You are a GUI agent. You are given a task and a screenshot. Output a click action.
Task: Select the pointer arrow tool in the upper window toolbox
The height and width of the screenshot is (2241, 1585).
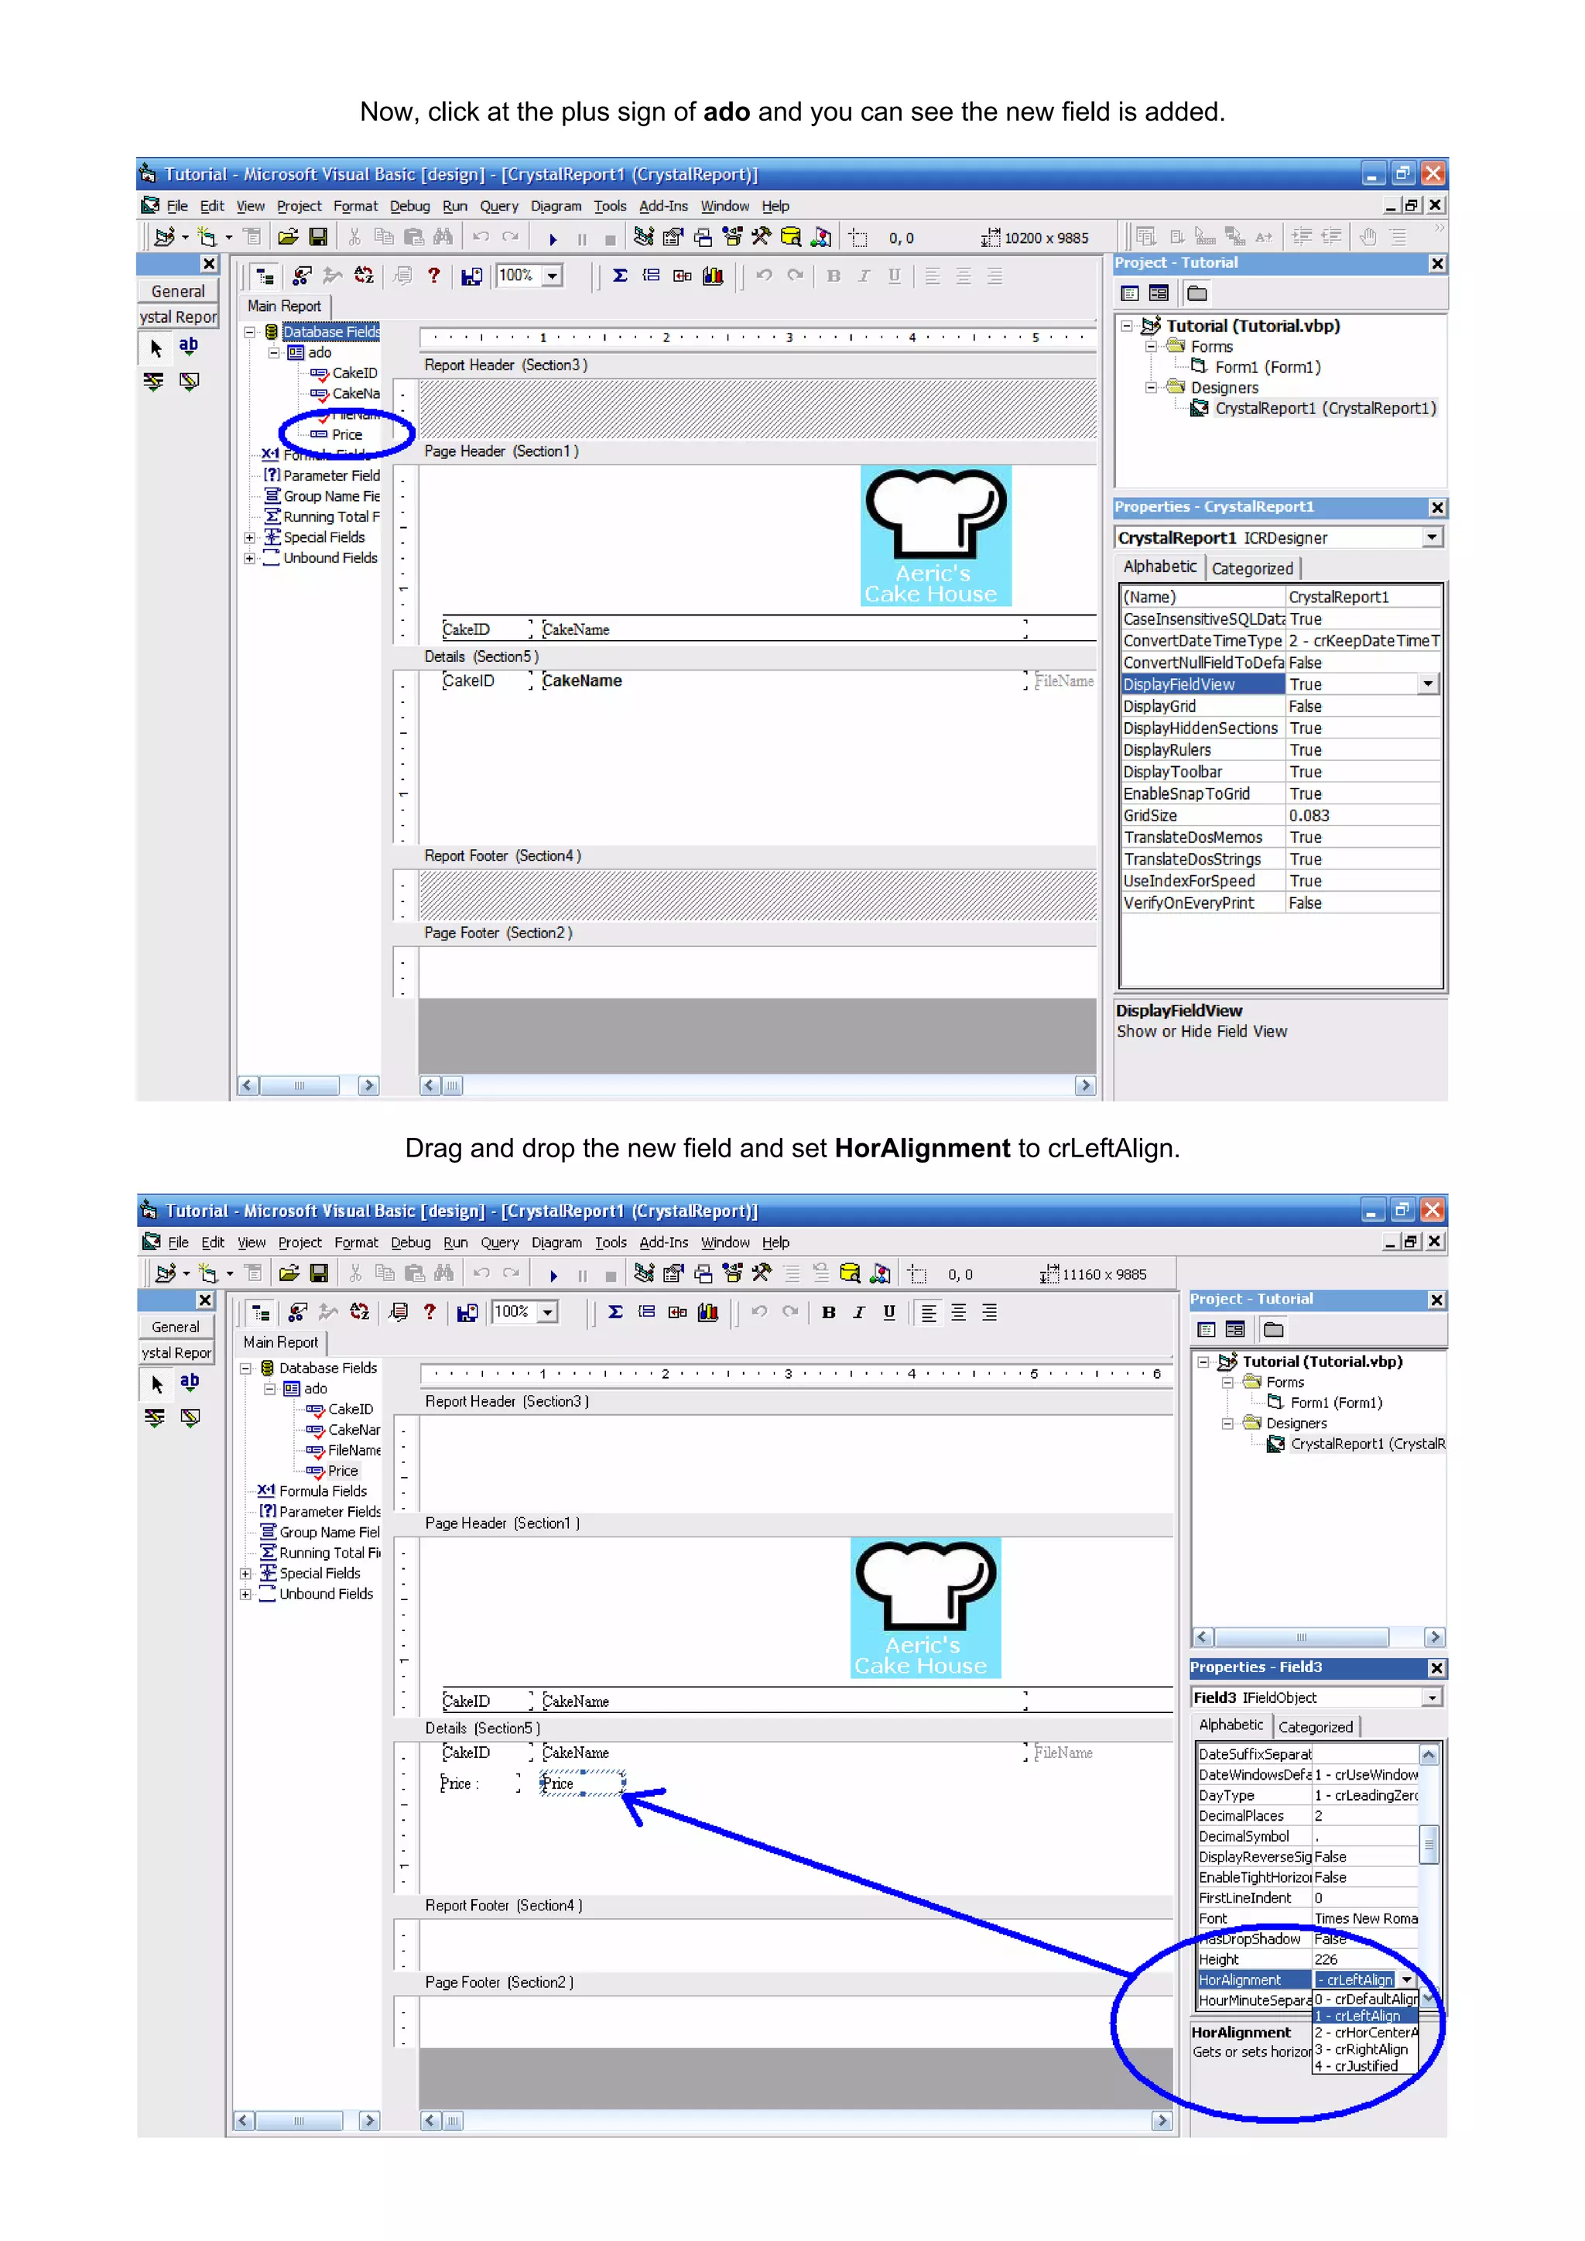(x=156, y=348)
